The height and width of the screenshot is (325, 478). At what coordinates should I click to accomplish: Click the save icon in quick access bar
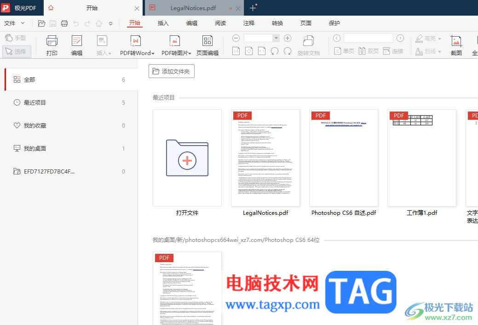point(53,23)
